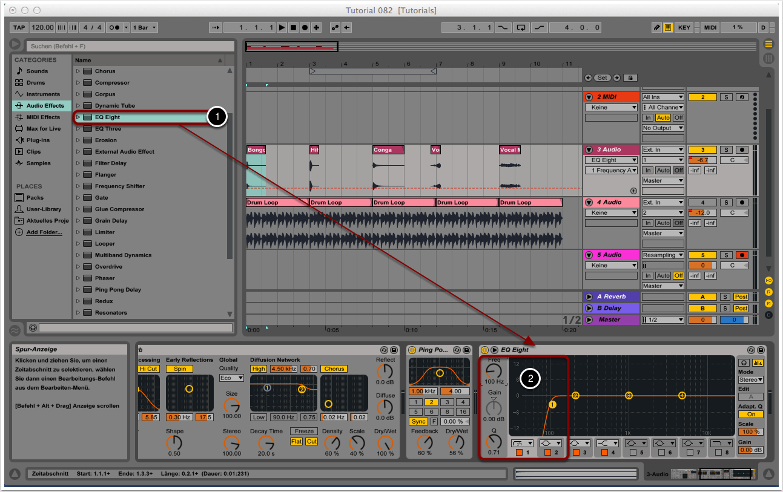Click the TAP tempo button
783x492 pixels.
(18, 27)
